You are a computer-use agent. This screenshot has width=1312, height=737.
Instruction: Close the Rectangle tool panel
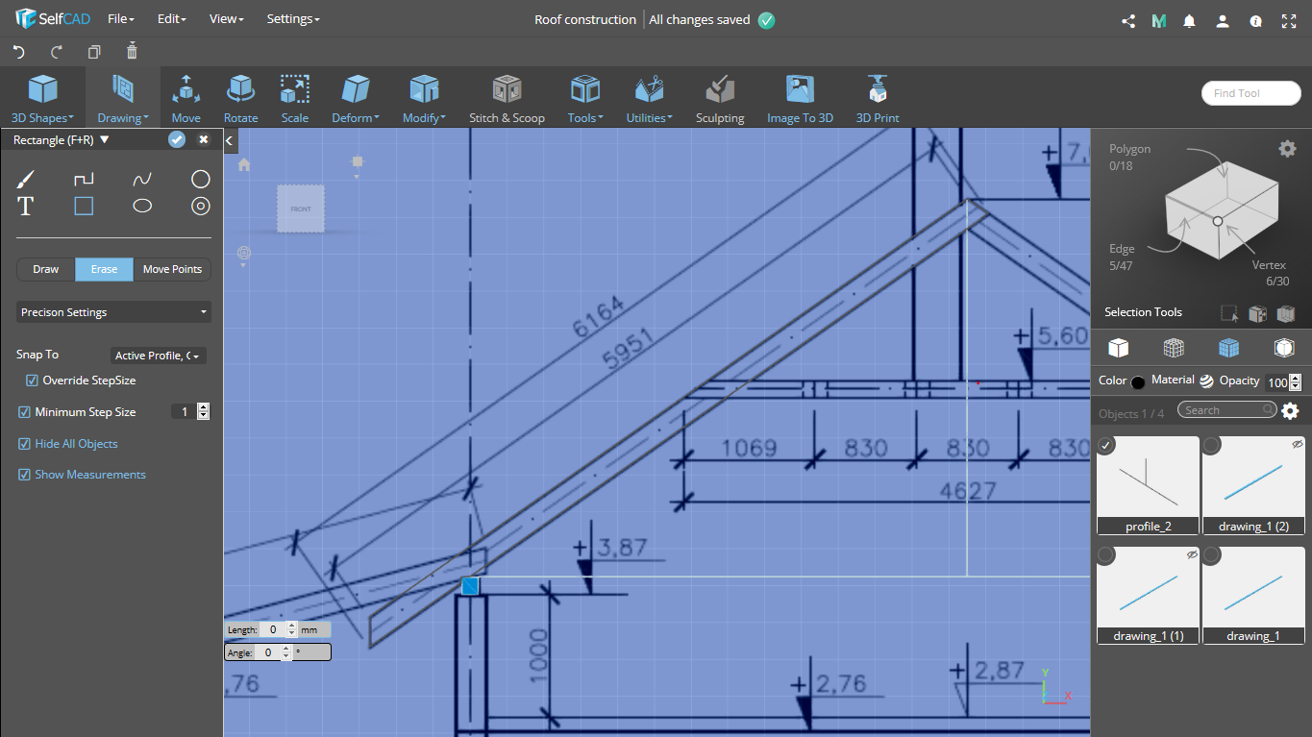204,140
